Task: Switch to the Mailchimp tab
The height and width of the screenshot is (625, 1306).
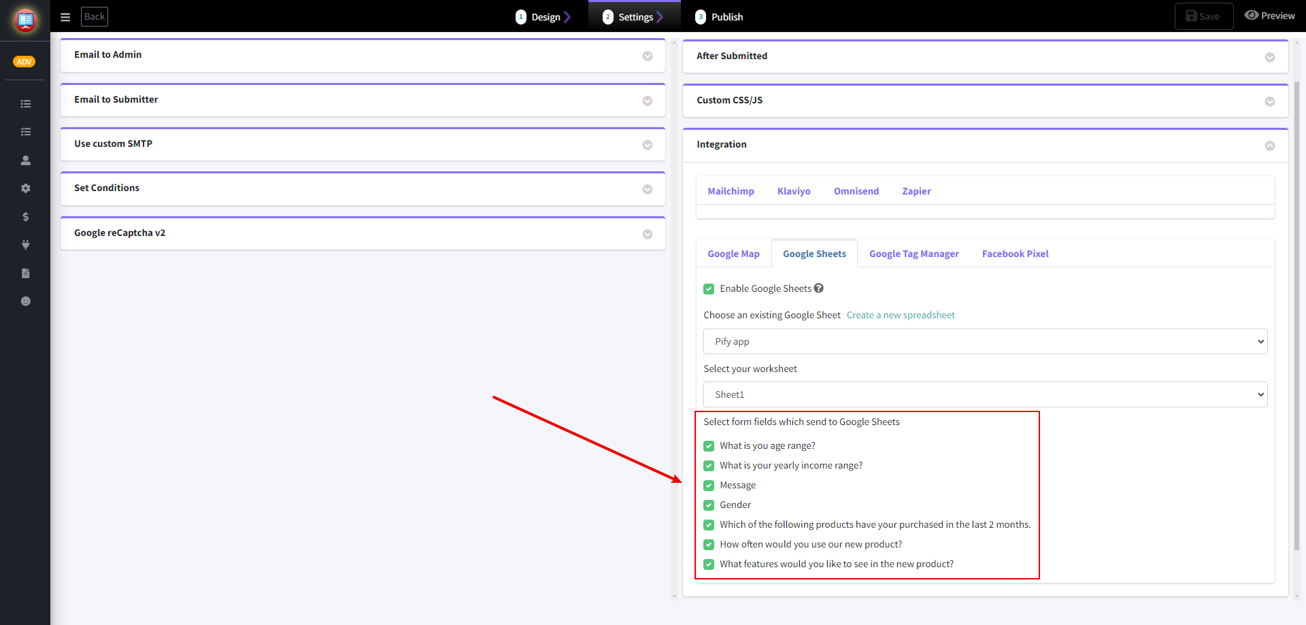Action: coord(731,191)
